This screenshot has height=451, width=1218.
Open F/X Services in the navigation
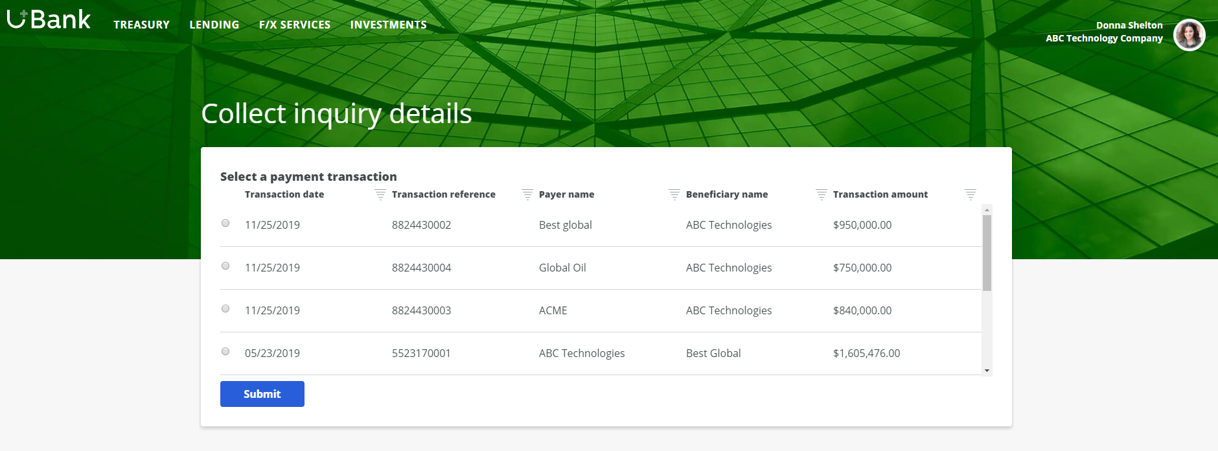pos(295,25)
